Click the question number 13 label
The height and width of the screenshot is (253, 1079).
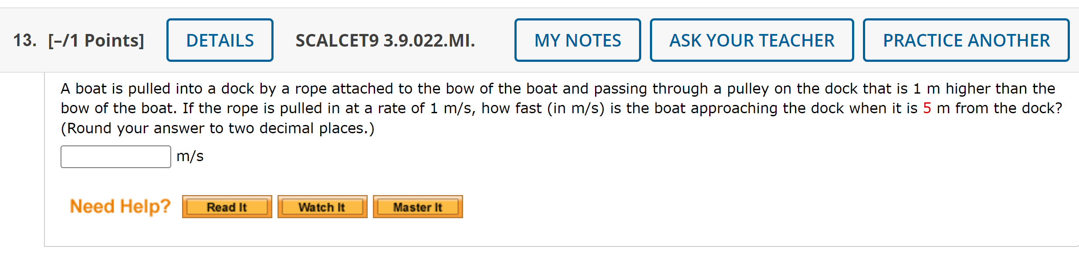click(23, 40)
